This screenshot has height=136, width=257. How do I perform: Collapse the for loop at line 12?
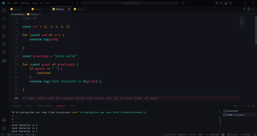click(20, 64)
